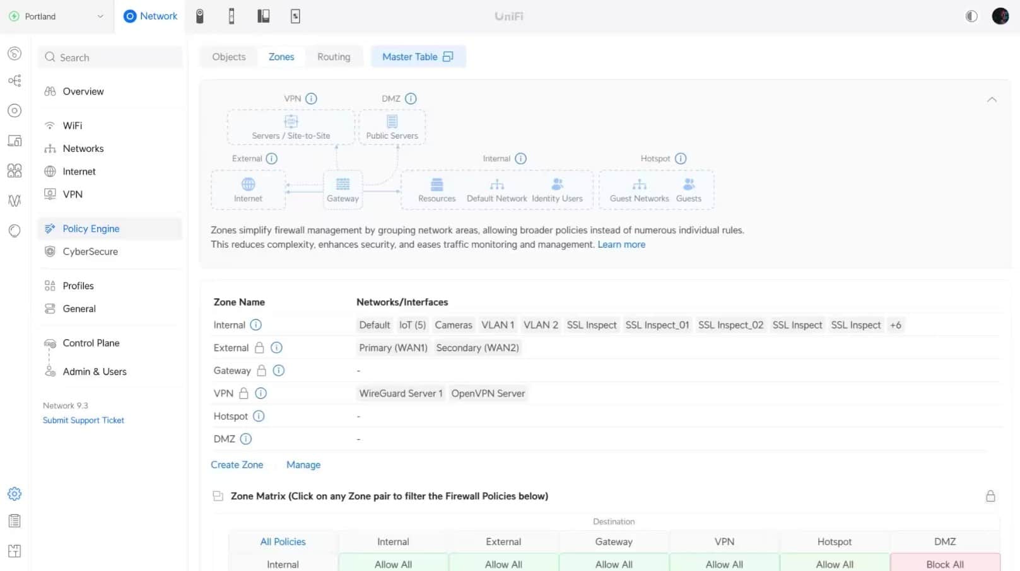Collapse the zones diagram with the chevron
The image size is (1020, 571).
[992, 100]
